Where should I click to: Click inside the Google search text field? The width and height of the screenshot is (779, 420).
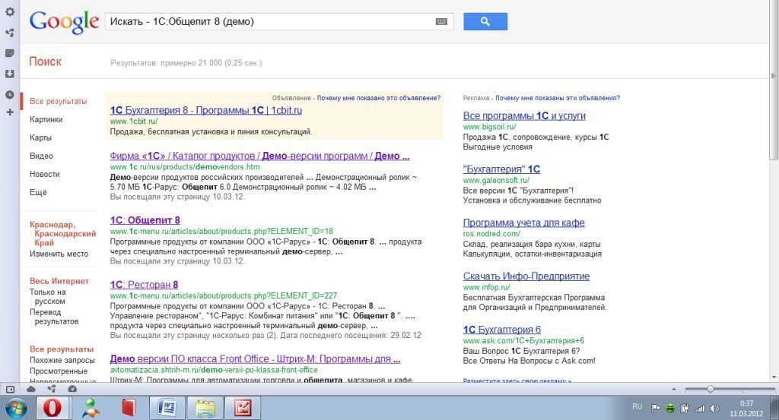pyautogui.click(x=270, y=22)
